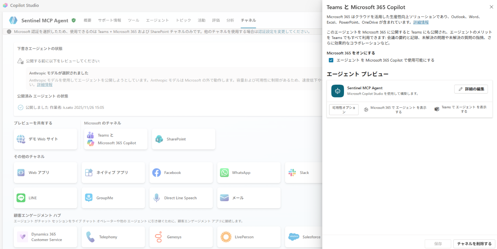The image size is (497, 249).
Task: Click Microsoft 365 でエージェントを表示する
Action: (x=395, y=109)
